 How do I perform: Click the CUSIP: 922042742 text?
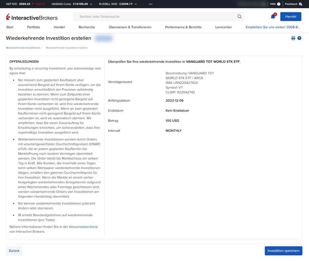pos(180,92)
